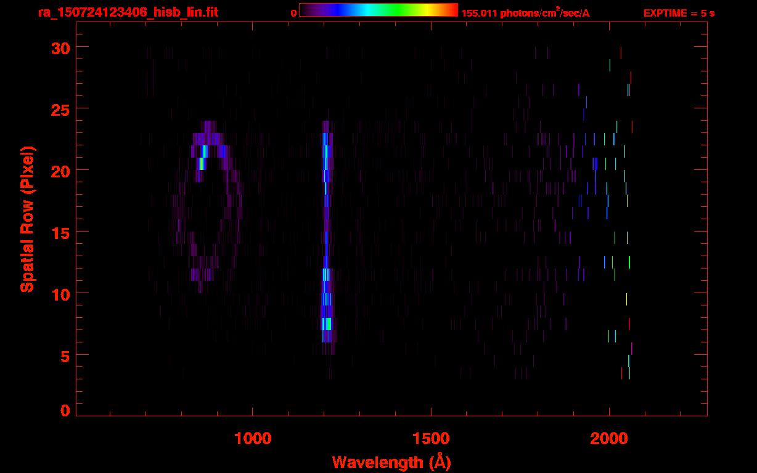The image size is (757, 473).
Task: Click the 0 spatial row tick label
Action: point(65,410)
